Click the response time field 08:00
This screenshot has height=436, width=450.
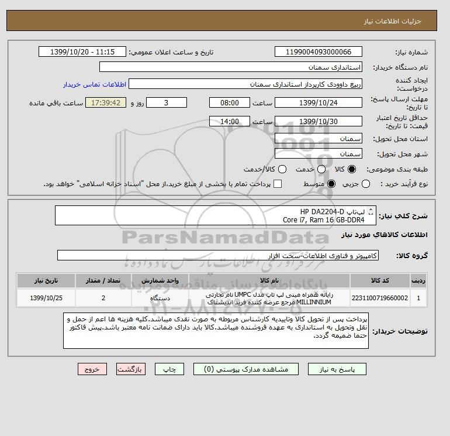click(x=230, y=102)
